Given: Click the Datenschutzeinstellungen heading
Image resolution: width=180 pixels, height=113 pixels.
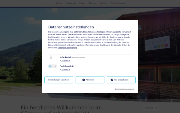Looking at the screenshot, I should [x=71, y=27].
